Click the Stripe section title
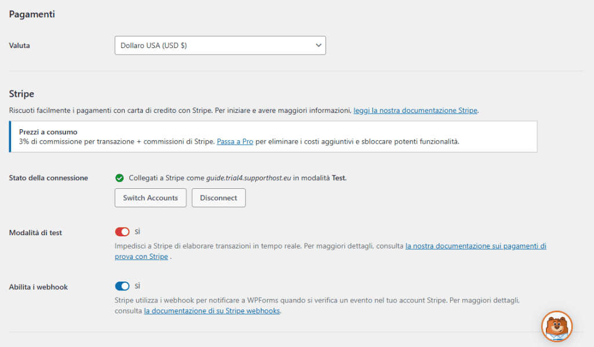The width and height of the screenshot is (594, 347). [x=21, y=93]
